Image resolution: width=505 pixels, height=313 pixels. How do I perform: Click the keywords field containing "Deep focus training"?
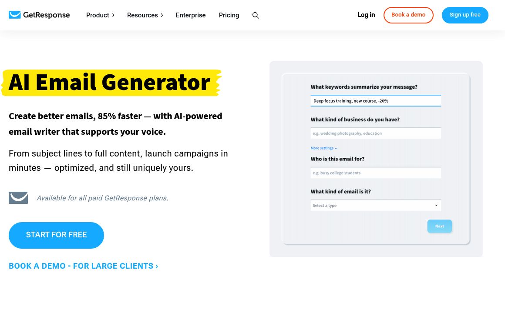point(376,100)
